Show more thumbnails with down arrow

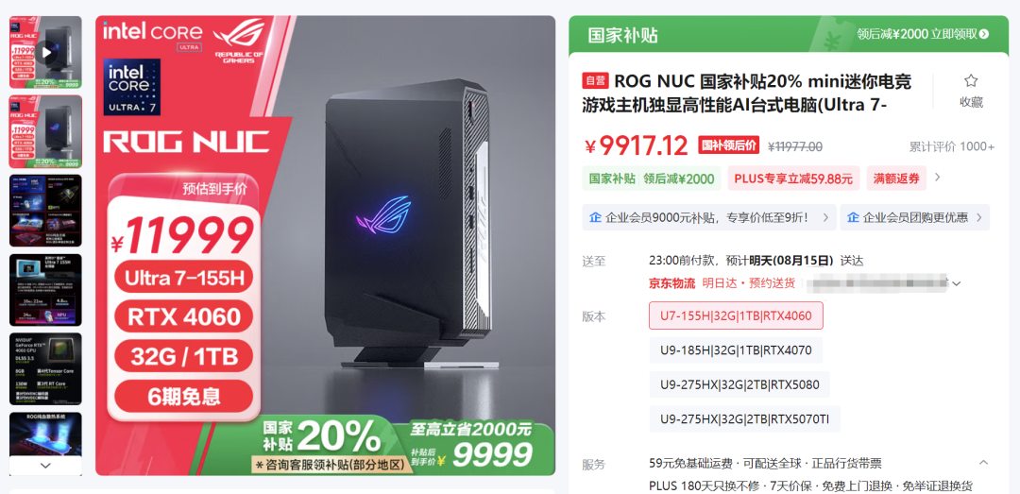(45, 466)
